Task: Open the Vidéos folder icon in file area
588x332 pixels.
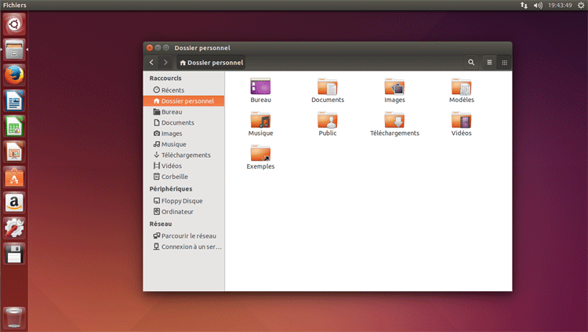Action: [461, 120]
